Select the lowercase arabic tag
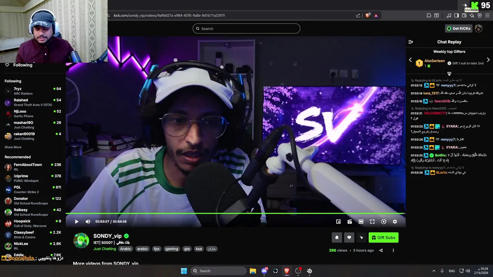This screenshot has height=277, width=493. click(x=143, y=249)
